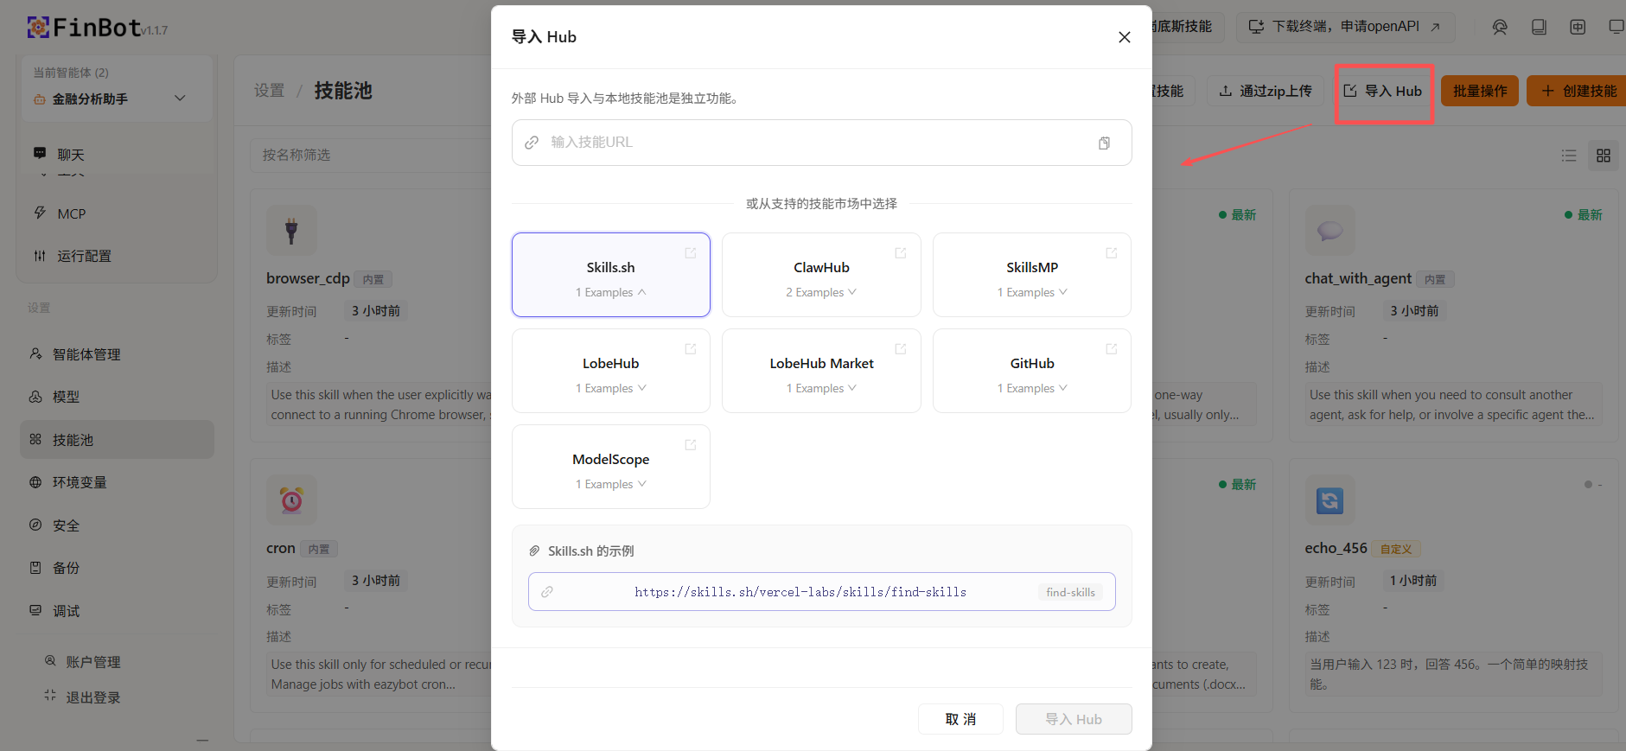This screenshot has height=751, width=1626.
Task: Expand SkillsMP 1 Examples
Action: tap(1032, 292)
